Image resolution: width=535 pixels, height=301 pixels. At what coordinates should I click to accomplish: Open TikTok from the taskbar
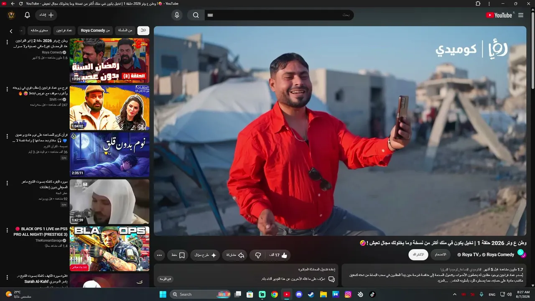[372, 294]
